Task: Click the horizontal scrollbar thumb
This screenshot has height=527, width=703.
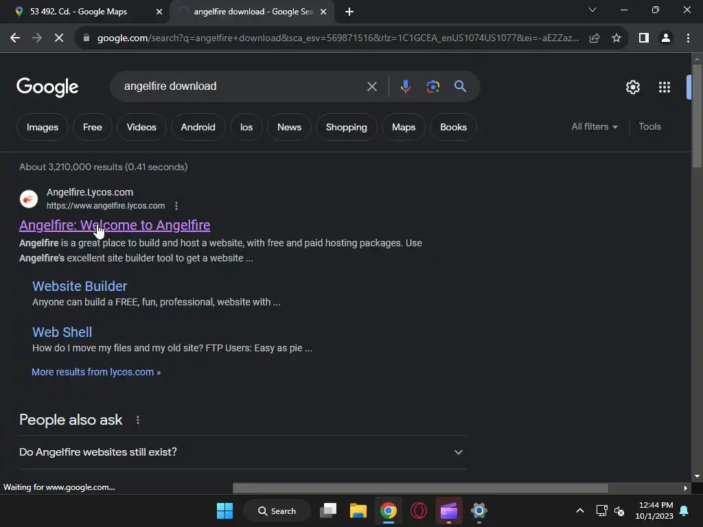Action: [420, 488]
